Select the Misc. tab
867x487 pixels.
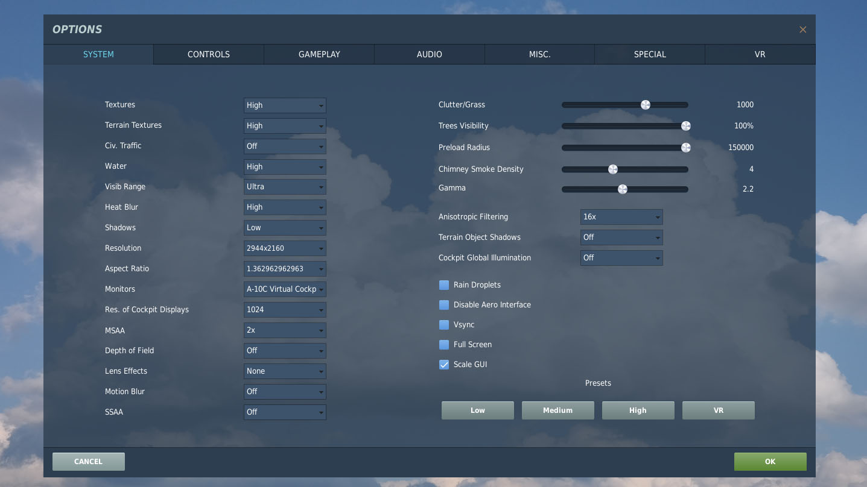pyautogui.click(x=539, y=54)
